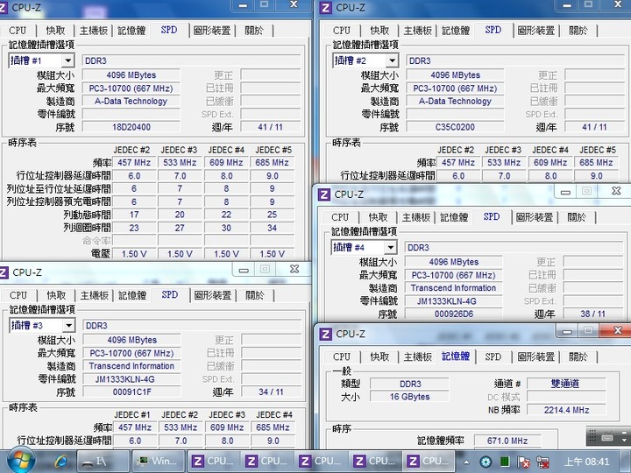Screen dimensions: 631x473
Task: Expand the 插槽 #1 slot dropdown
Action: (68, 60)
